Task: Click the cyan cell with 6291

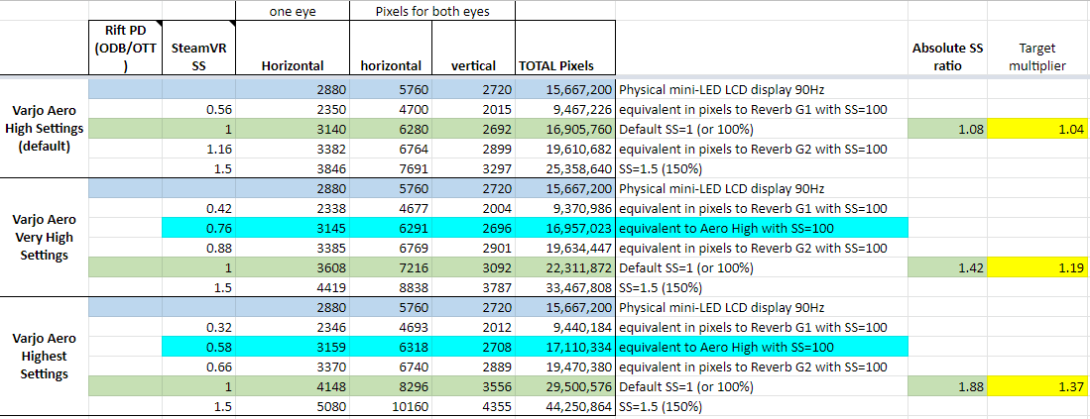Action: [392, 228]
